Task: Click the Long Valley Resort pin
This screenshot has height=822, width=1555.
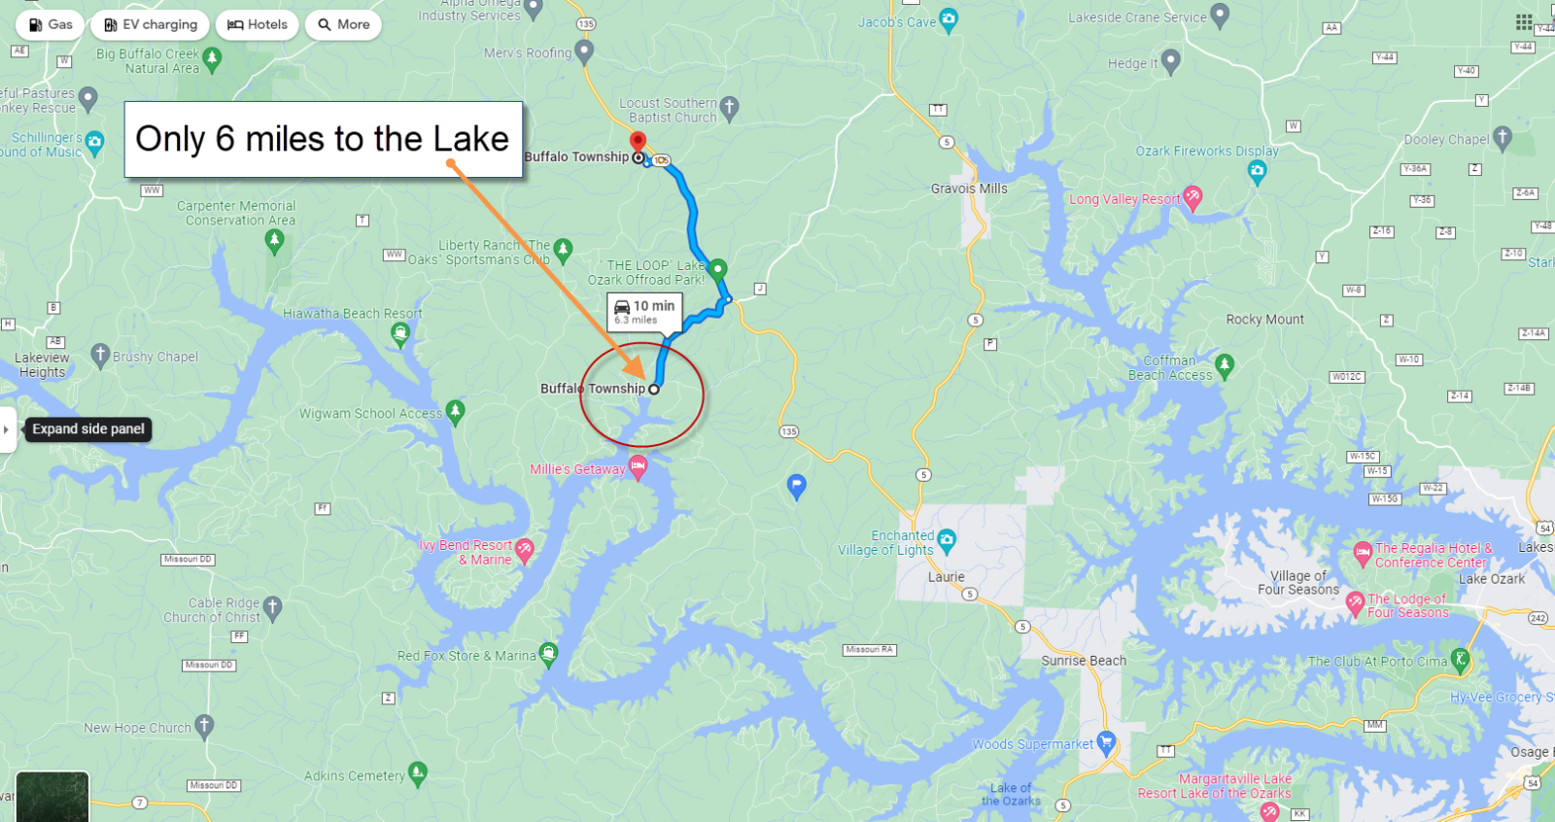Action: click(1192, 198)
